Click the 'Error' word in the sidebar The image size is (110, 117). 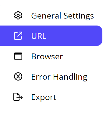click(x=41, y=77)
